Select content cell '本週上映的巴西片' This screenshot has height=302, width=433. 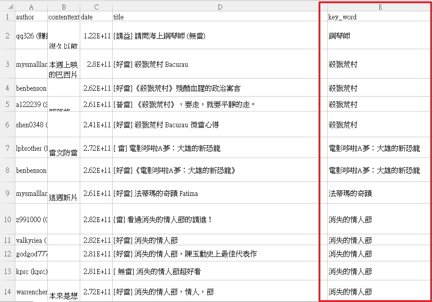pos(64,64)
